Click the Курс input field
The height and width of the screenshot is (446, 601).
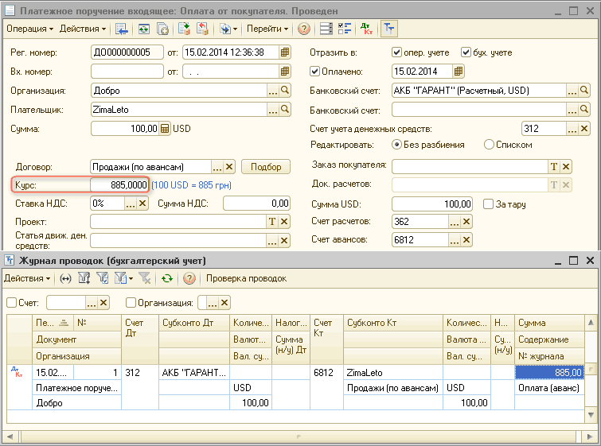click(x=119, y=185)
